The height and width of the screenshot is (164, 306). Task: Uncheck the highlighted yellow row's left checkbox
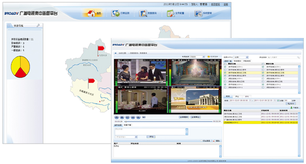point(225,73)
